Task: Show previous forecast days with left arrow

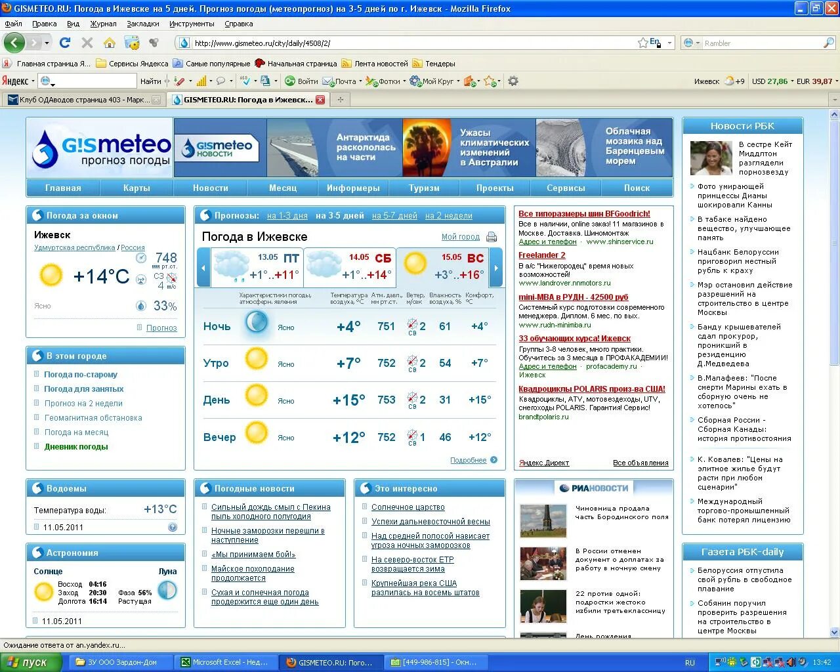Action: tap(203, 268)
